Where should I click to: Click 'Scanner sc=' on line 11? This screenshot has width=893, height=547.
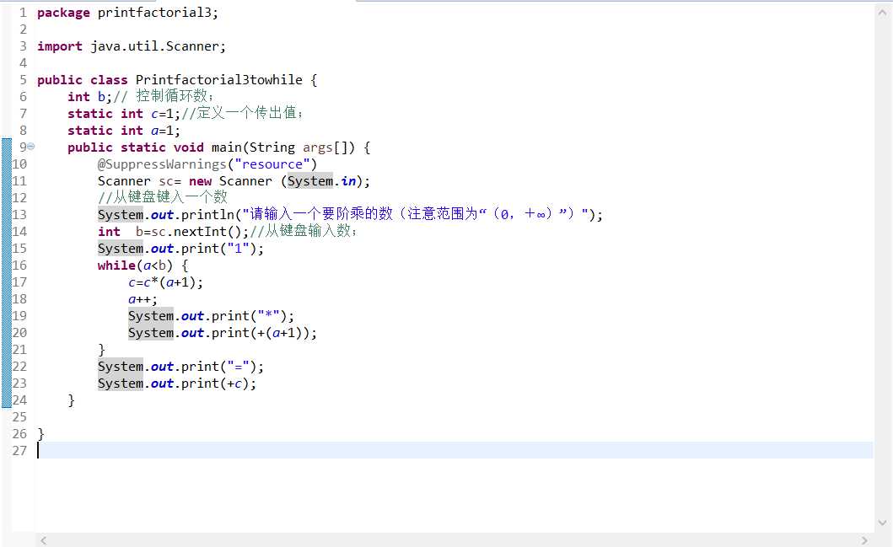(139, 181)
